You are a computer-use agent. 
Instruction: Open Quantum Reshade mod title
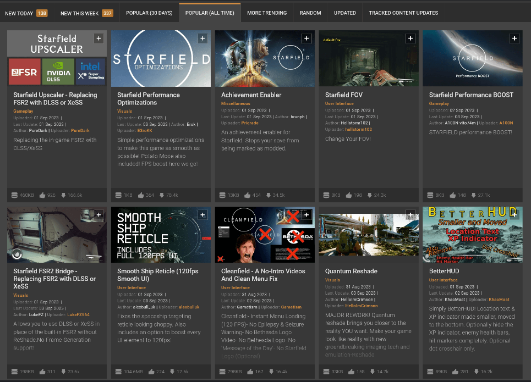point(351,271)
